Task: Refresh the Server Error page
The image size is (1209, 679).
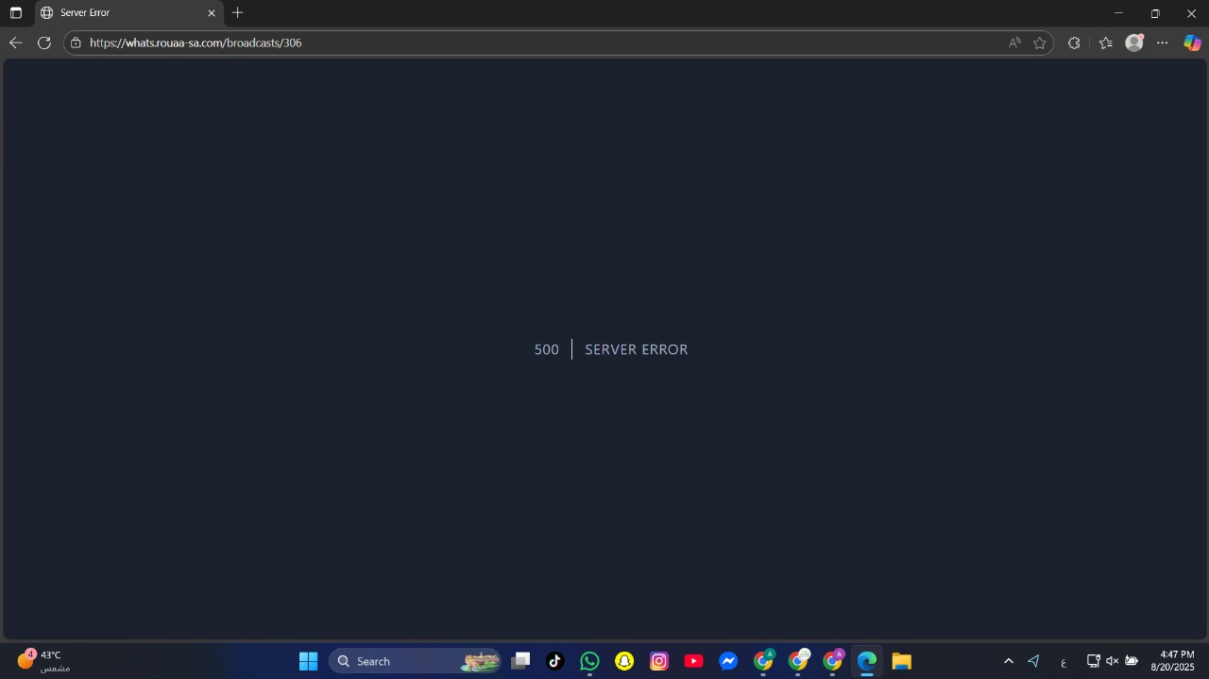Action: 43,42
